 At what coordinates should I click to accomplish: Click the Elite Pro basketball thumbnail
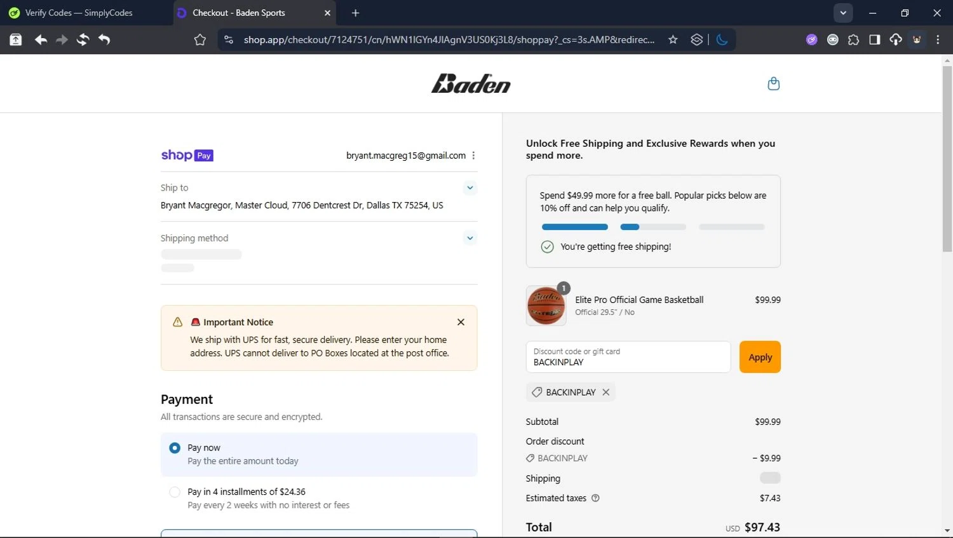tap(546, 306)
